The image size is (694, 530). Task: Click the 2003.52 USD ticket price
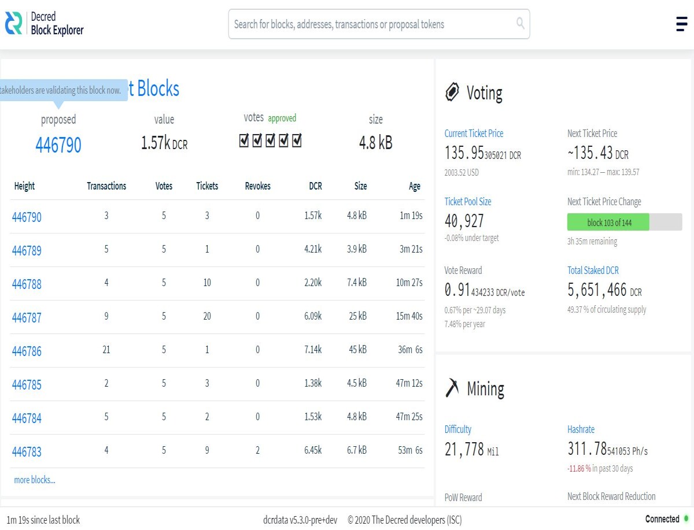462,172
